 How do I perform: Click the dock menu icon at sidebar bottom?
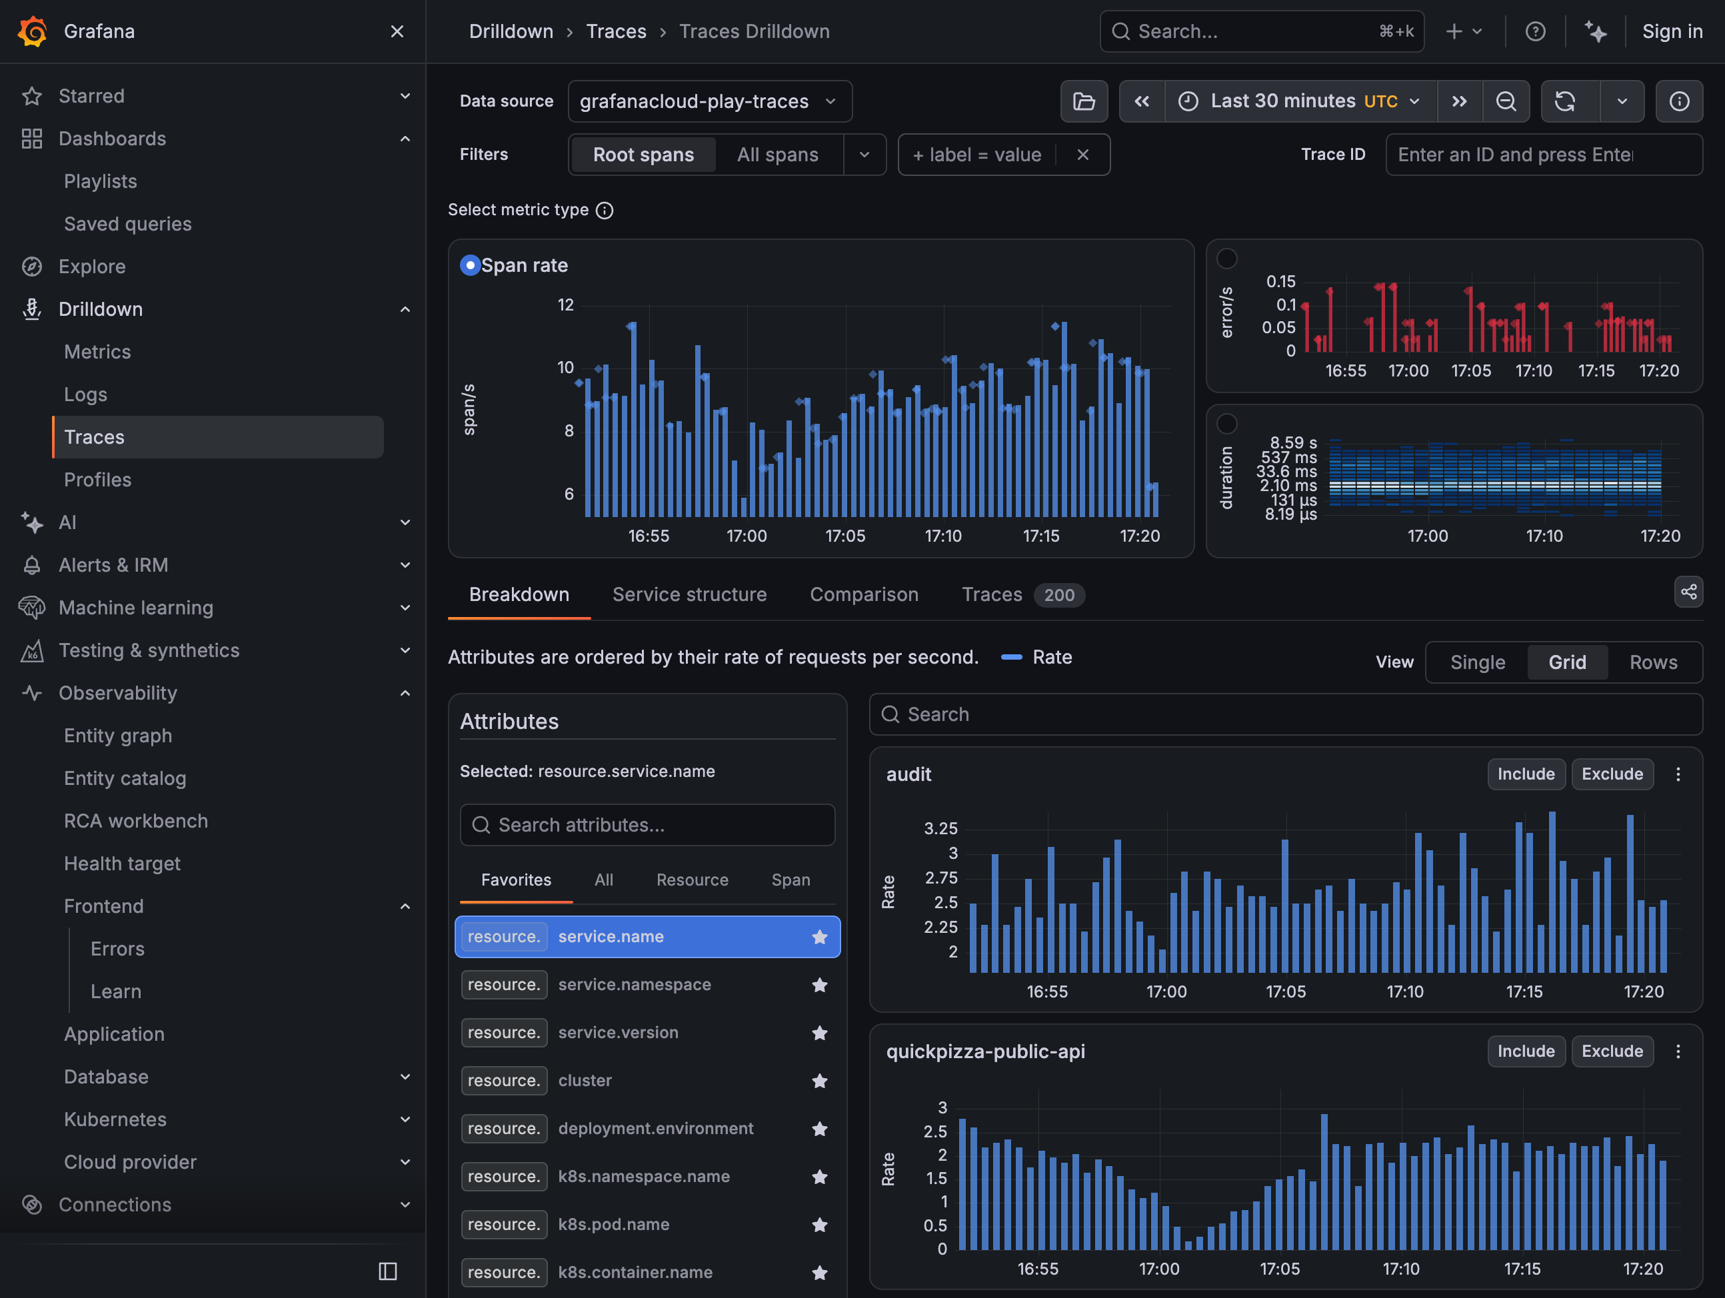[387, 1271]
